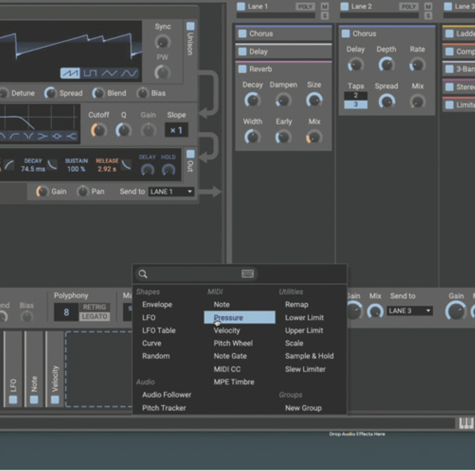Toggle the Reverb effect in Lane 1
Image resolution: width=475 pixels, height=471 pixels.
(x=242, y=69)
